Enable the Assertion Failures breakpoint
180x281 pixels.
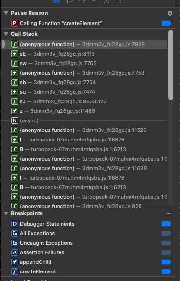pos(167,252)
